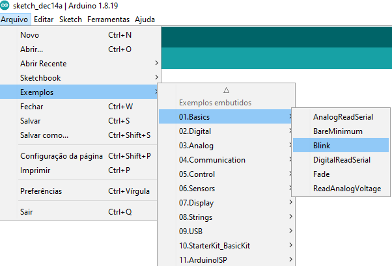Open the Editar menu
Image resolution: width=392 pixels, height=266 pixels.
point(44,20)
